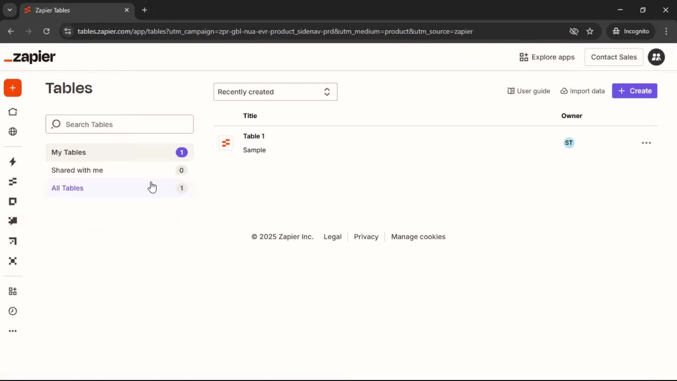Open Tables icon in the left sidebar
This screenshot has height=381, width=677.
tap(13, 182)
